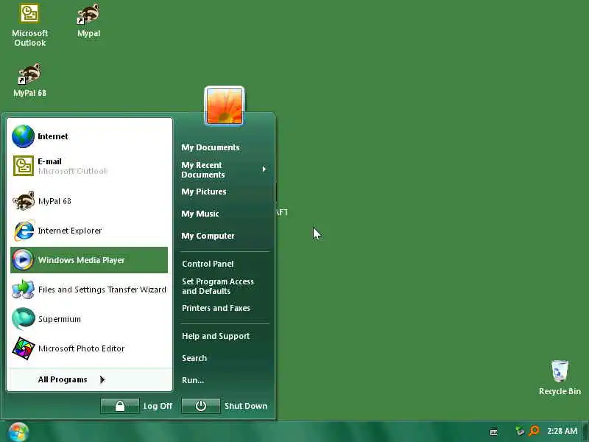The width and height of the screenshot is (589, 442).
Task: Open Set Program Access and Defaults
Action: click(218, 286)
